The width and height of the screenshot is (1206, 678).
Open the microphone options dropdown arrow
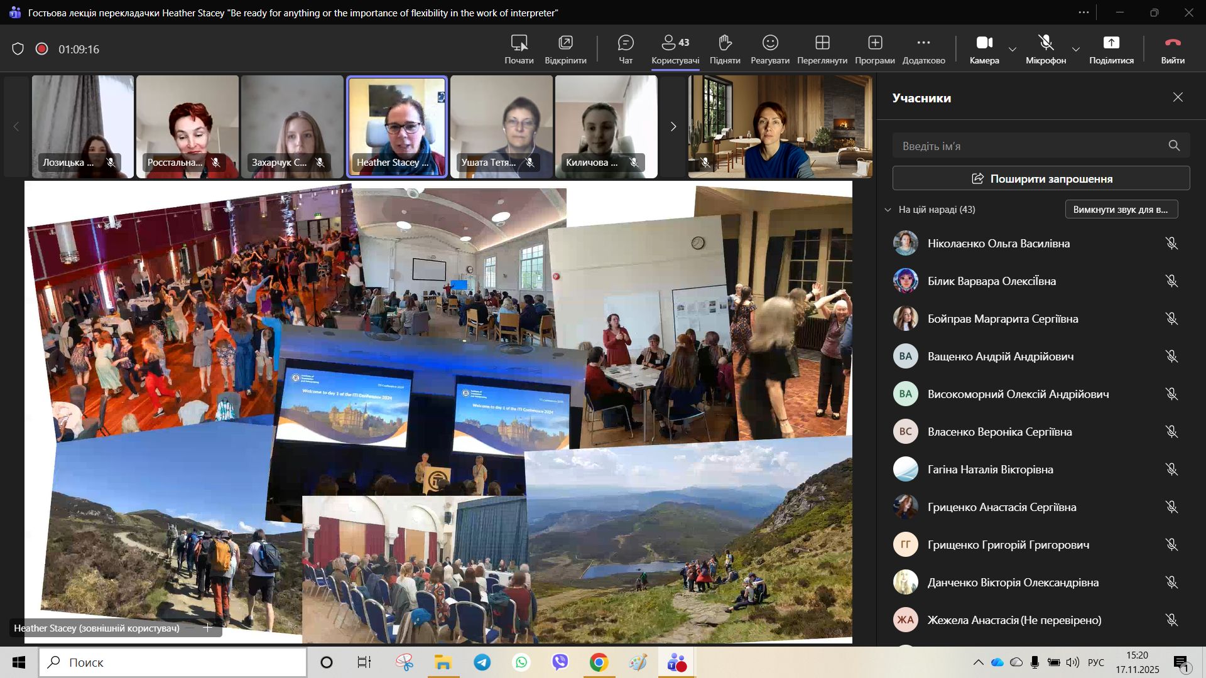[x=1076, y=49]
